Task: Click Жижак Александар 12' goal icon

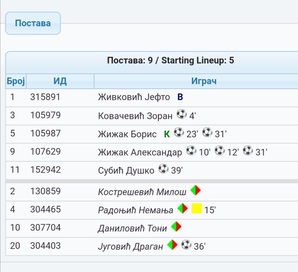Action: (x=220, y=150)
